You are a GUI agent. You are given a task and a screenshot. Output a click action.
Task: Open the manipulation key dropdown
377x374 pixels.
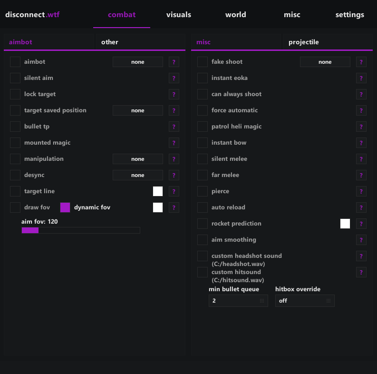pos(138,159)
